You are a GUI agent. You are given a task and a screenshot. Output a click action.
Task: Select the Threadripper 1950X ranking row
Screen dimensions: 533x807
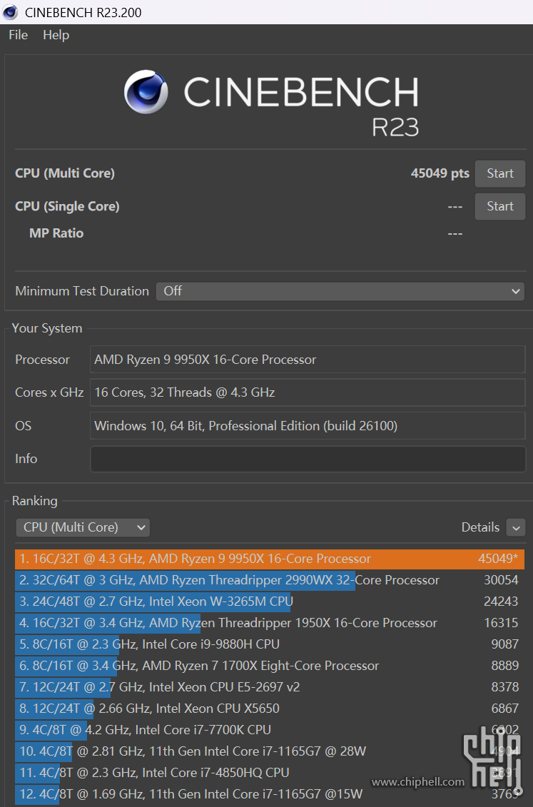click(270, 623)
